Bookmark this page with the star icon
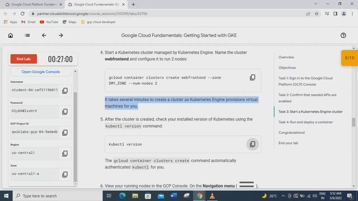The height and width of the screenshot is (201, 358). point(317,13)
